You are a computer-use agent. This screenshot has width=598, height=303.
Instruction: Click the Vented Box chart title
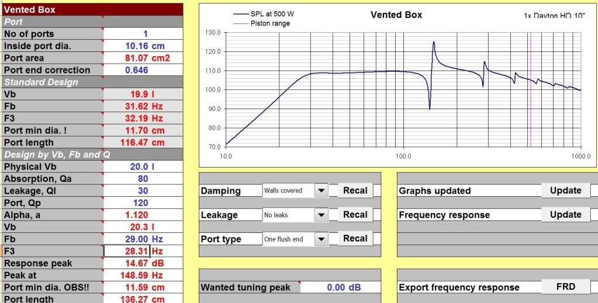(396, 15)
